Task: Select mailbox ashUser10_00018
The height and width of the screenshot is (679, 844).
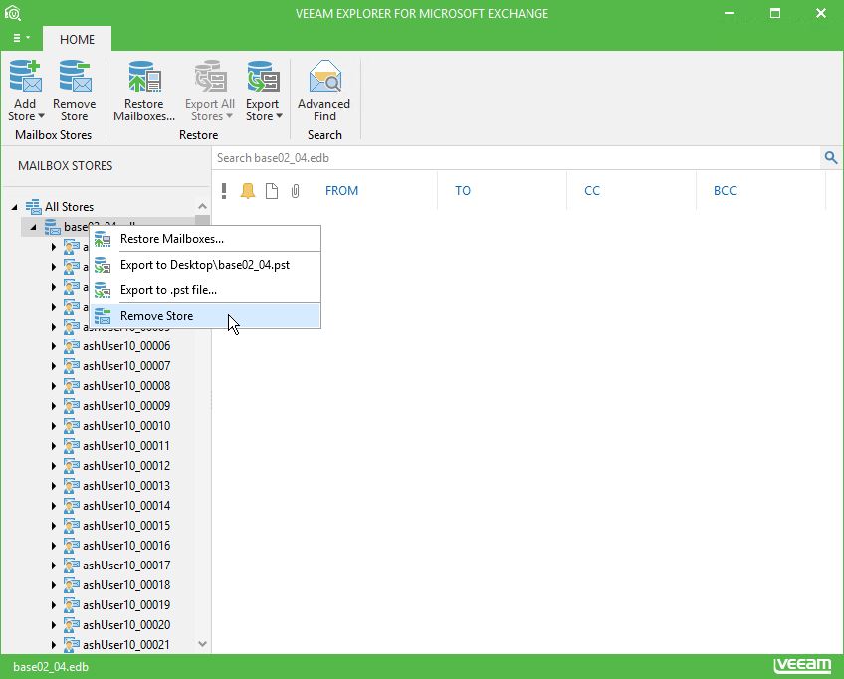Action: click(x=126, y=585)
